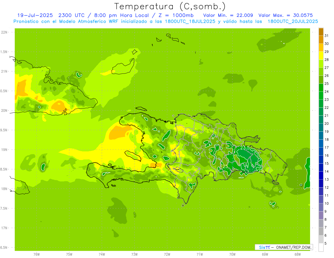Click the gray color bar segment between 6 and 7
This screenshot has height=258, width=334.
coord(321,232)
